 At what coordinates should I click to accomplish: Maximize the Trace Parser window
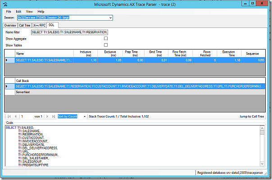253,4
